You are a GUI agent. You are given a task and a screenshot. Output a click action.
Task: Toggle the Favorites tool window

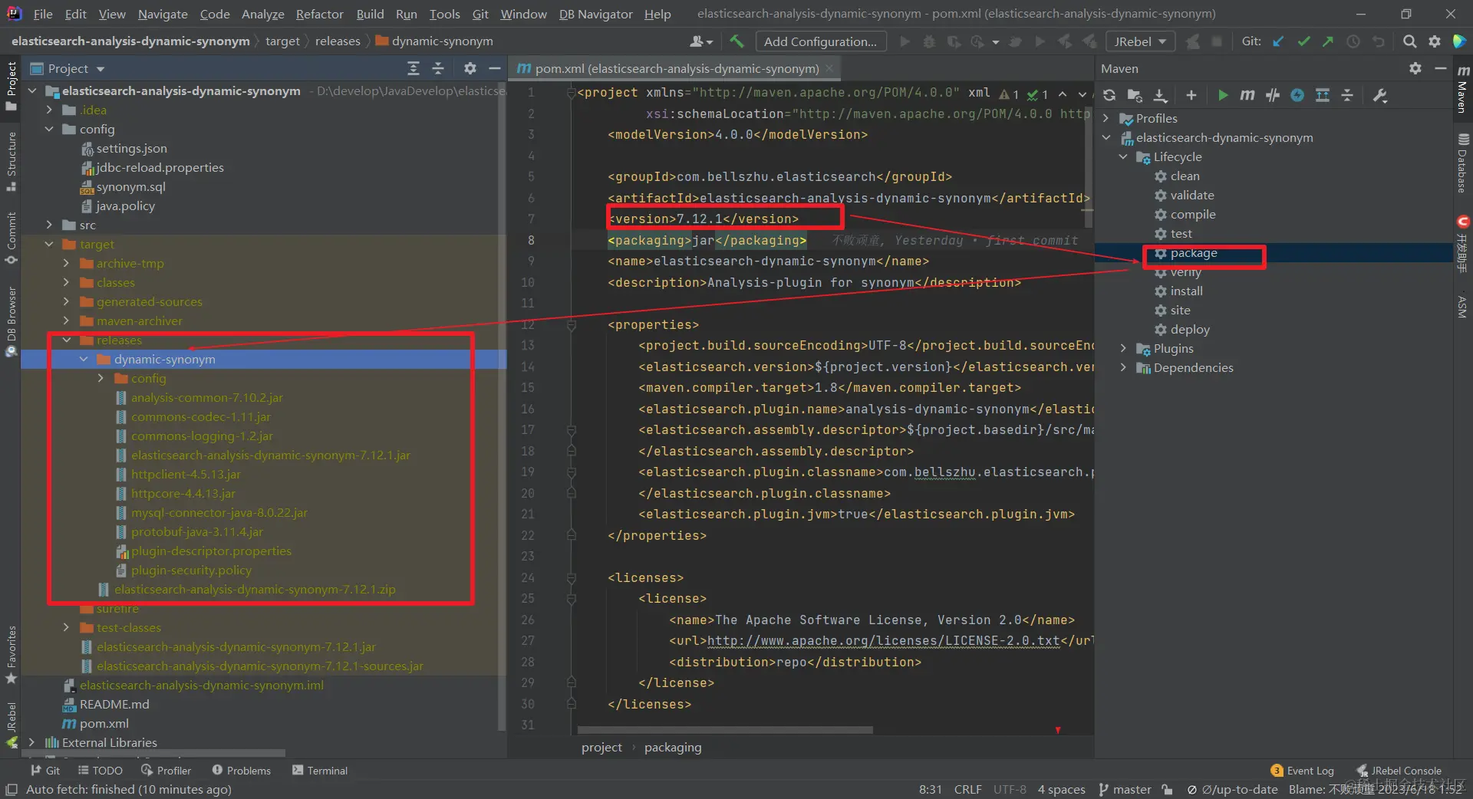pyautogui.click(x=11, y=655)
